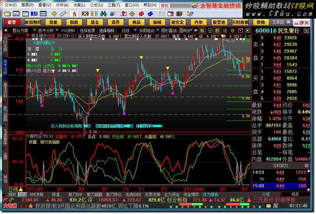Viewport: 316px width, 214px height.
Task: Click the red circular toolbar icon
Action: click(x=141, y=14)
